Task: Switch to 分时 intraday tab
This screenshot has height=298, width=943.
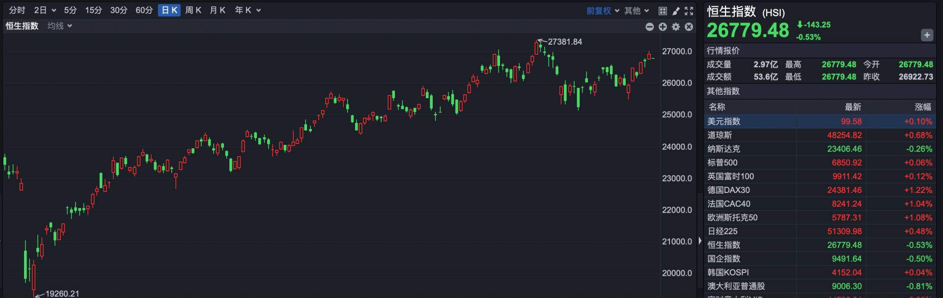Action: click(x=17, y=10)
